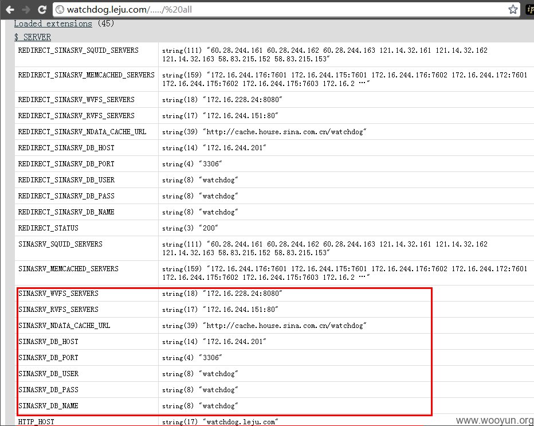This screenshot has height=426, width=534.
Task: Bookmark this page with the star icon
Action: click(513, 10)
